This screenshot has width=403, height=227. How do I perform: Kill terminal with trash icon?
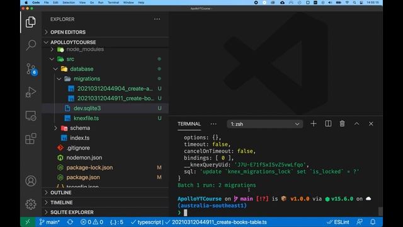coord(342,124)
